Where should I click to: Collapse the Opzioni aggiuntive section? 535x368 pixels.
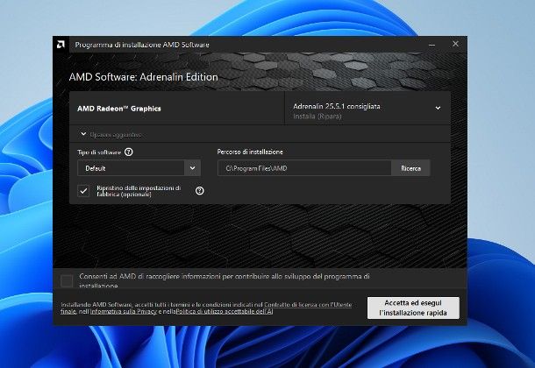(x=82, y=134)
